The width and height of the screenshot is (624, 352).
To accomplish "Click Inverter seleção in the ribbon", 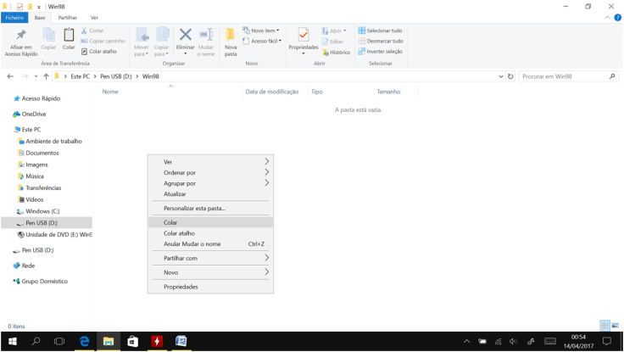I will (380, 52).
